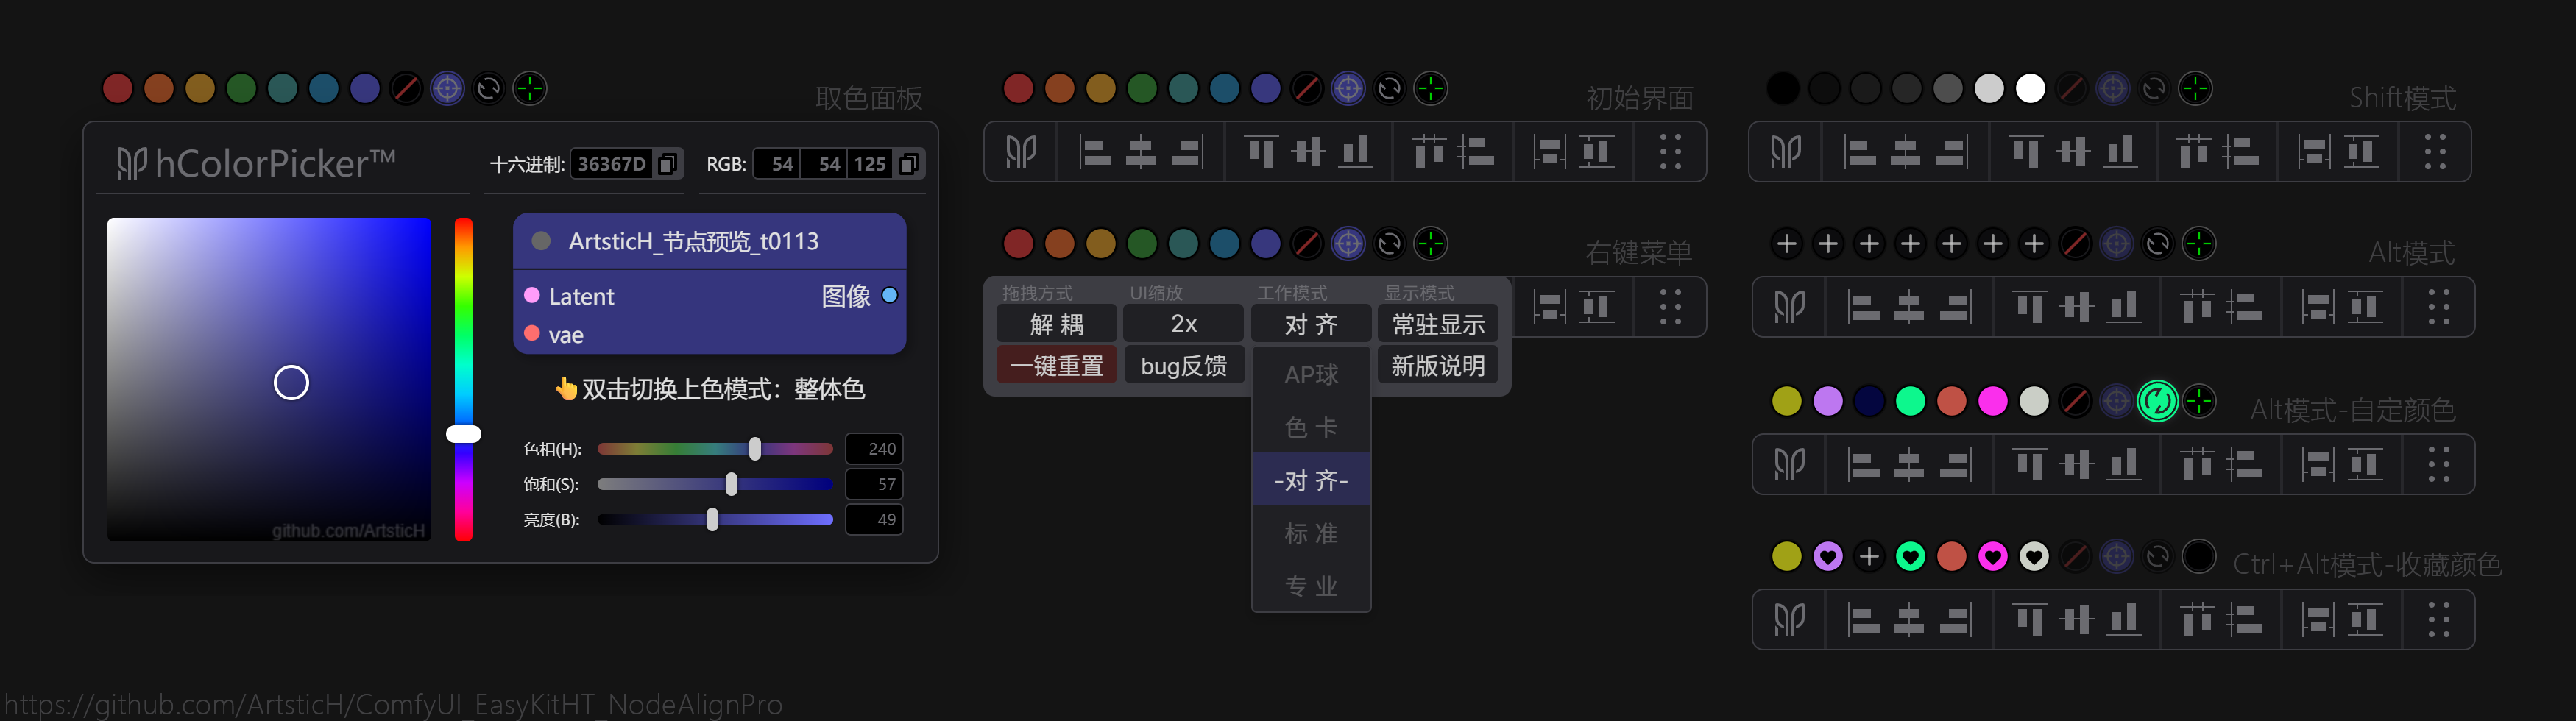Click distribute vertically icon in 初始界面 toolbar
Viewport: 2576px width, 721px height.
pyautogui.click(x=1475, y=152)
